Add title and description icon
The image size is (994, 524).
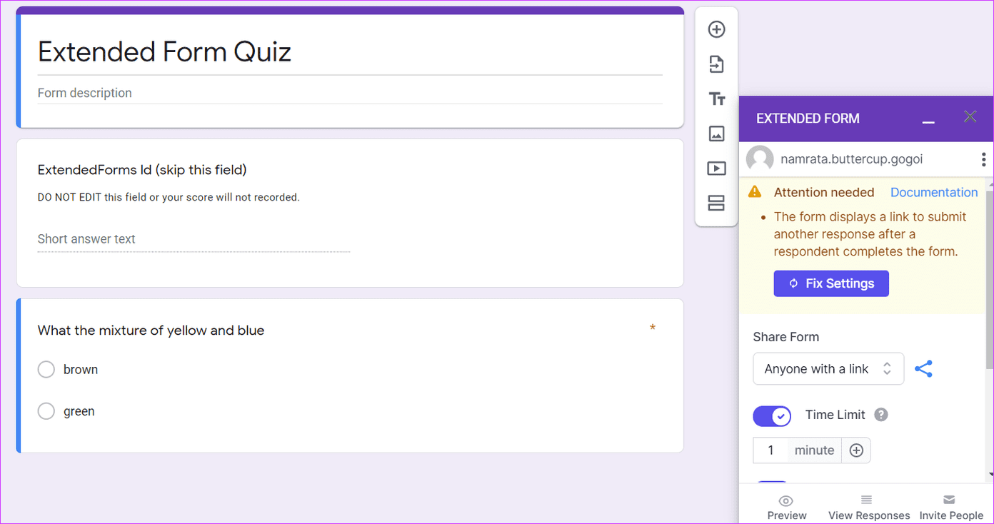[x=716, y=99]
